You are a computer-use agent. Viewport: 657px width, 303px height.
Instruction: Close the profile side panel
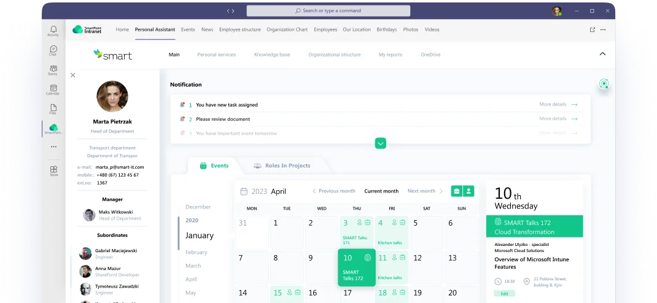[x=73, y=75]
